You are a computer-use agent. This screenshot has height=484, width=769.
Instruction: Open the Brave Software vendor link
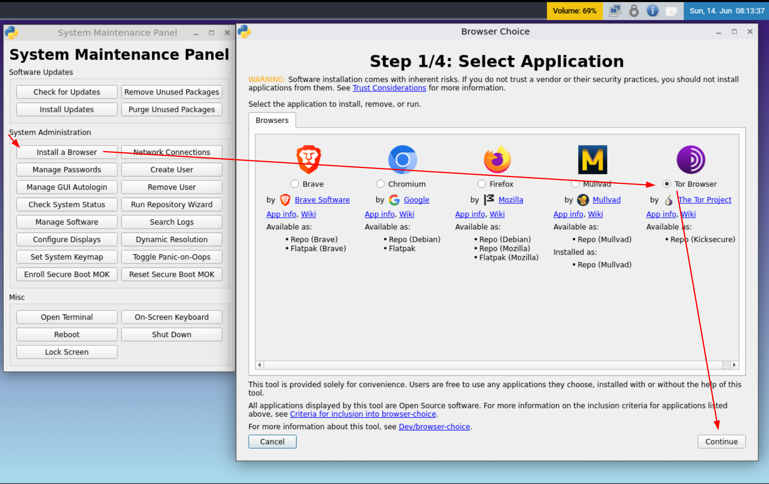pos(322,200)
